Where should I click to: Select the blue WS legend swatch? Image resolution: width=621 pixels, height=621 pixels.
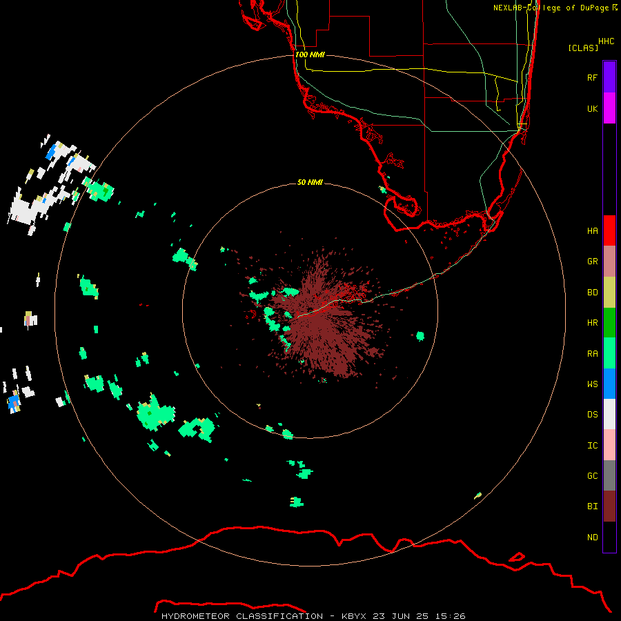609,384
